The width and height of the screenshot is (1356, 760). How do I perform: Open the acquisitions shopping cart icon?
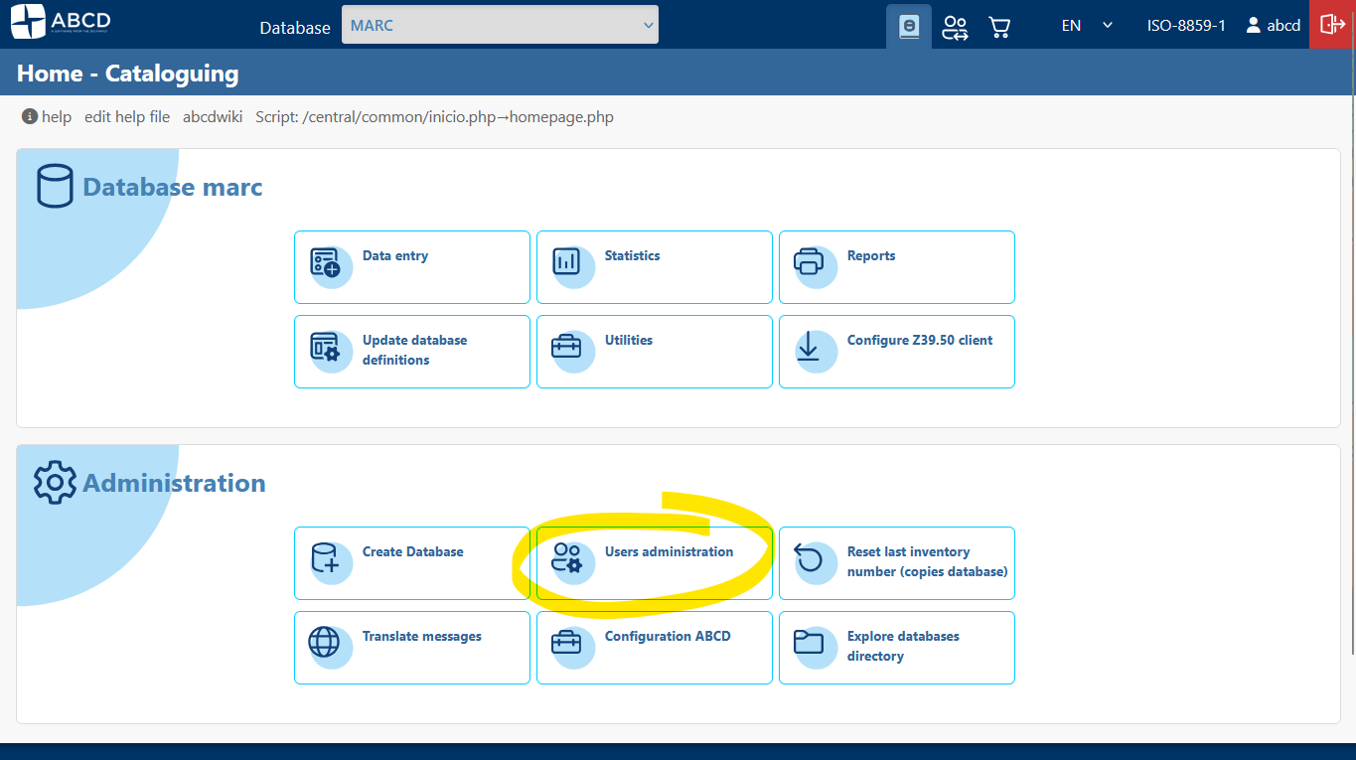[999, 27]
